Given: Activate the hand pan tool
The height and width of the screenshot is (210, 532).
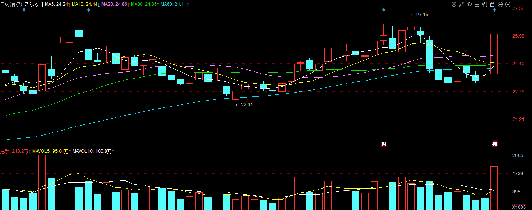Looking at the screenshot, I should click(x=485, y=4).
